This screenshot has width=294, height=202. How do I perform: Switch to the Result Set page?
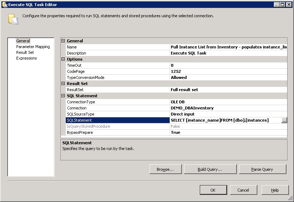[x=25, y=52]
